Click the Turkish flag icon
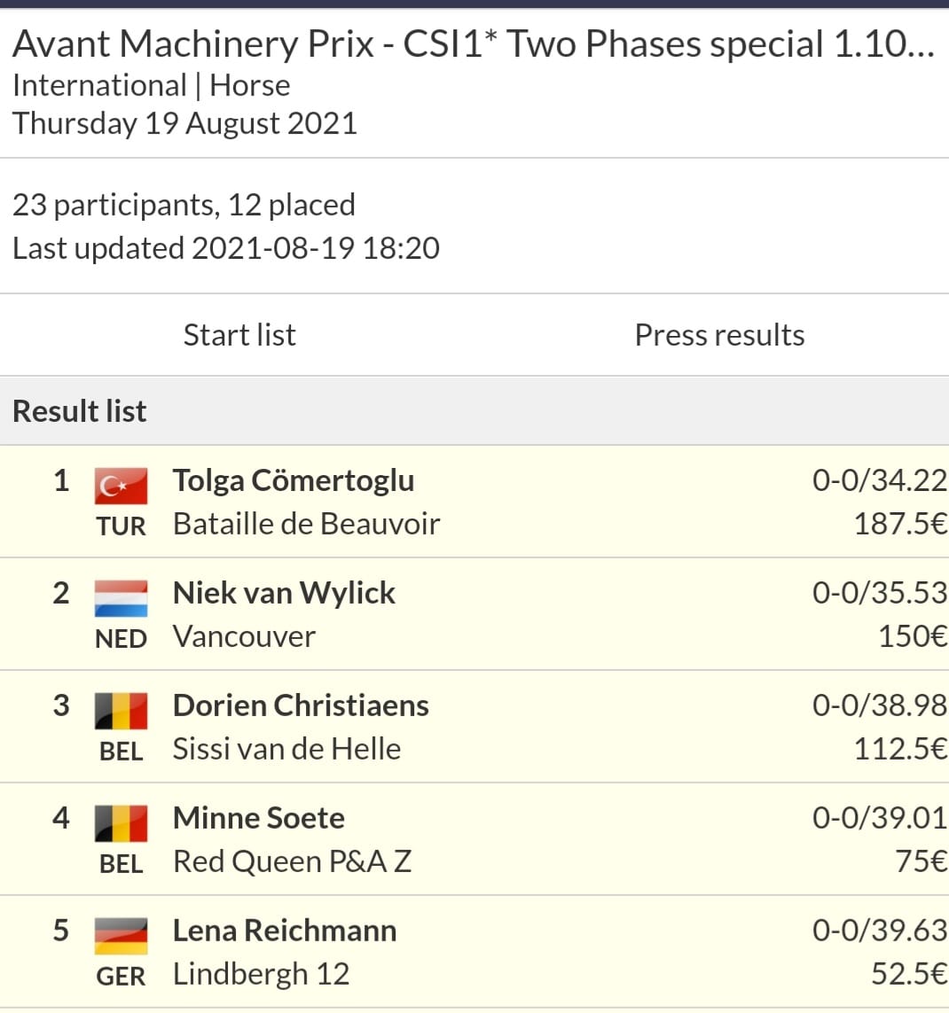 121,486
